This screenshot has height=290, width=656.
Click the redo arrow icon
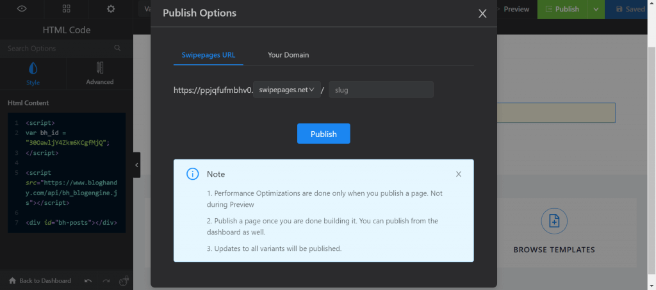click(x=106, y=281)
